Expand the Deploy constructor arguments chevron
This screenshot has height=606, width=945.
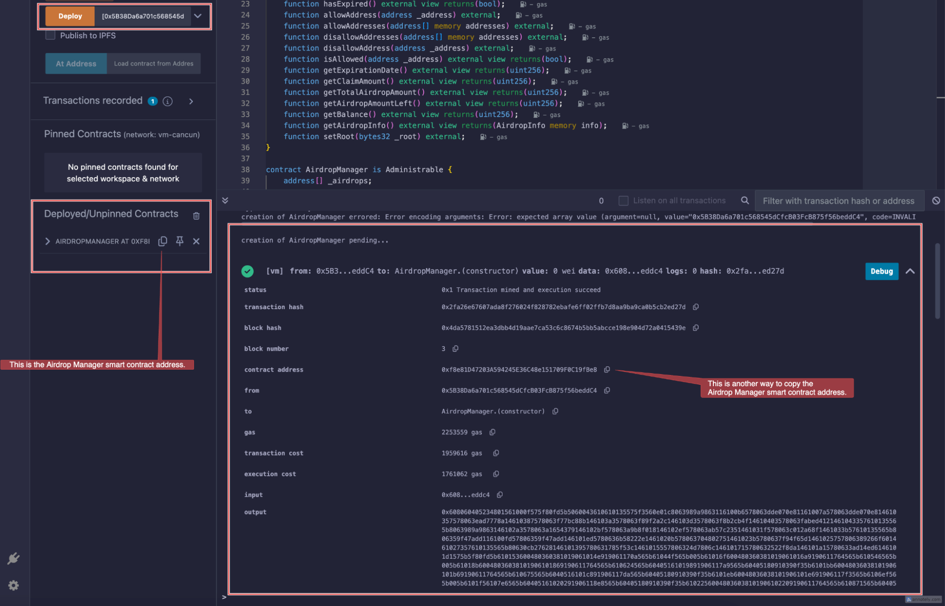[x=198, y=16]
